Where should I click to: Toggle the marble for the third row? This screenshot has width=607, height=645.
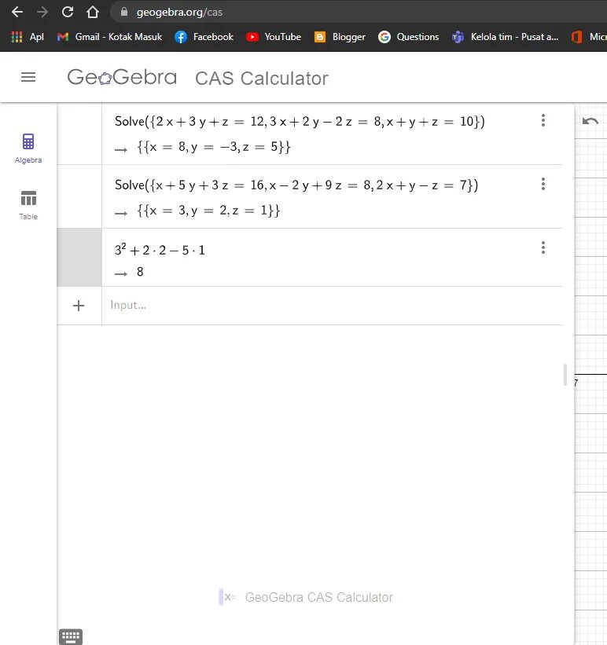[79, 258]
